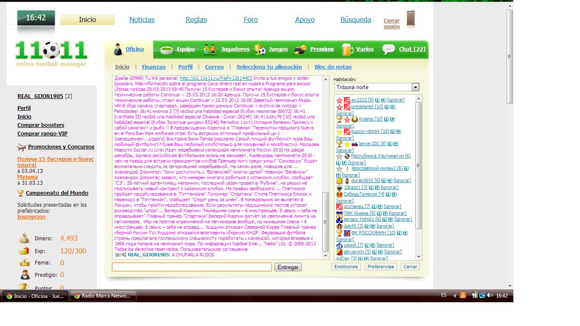
Task: Switch to the Jugadores tab
Action: coord(235,49)
